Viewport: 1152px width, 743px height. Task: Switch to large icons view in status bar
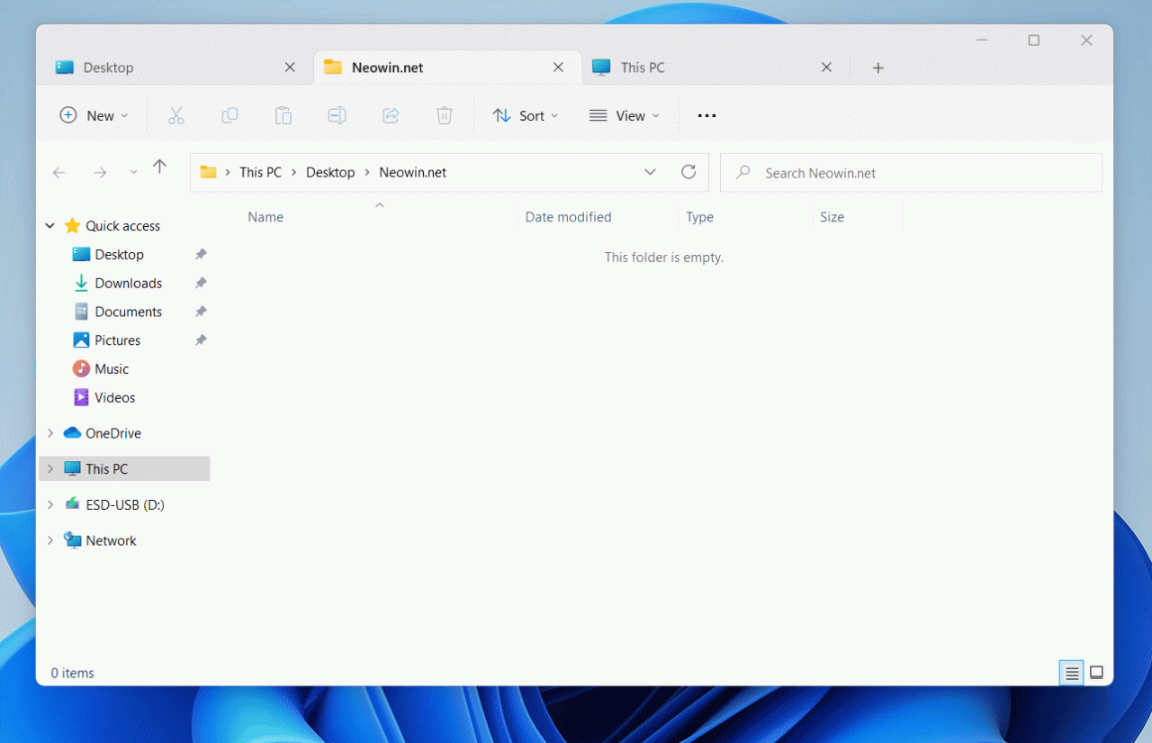1096,673
